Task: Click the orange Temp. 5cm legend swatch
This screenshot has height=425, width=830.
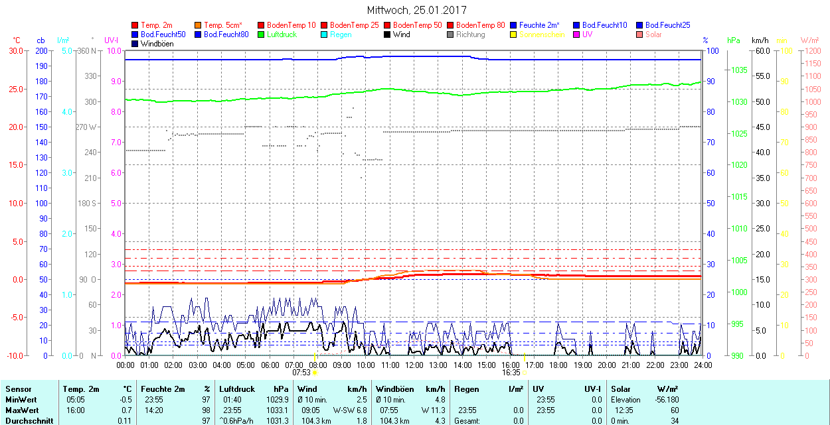Action: [x=199, y=25]
